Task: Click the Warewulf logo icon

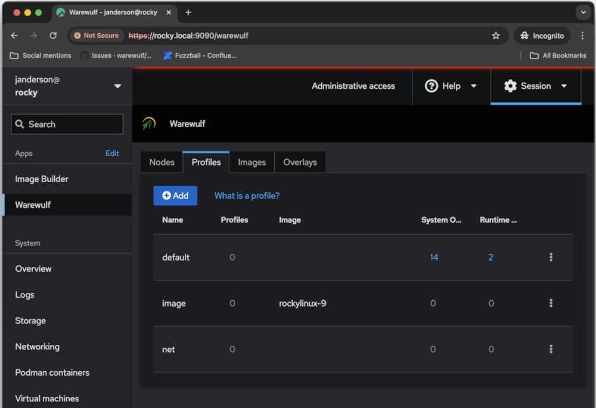Action: click(x=148, y=123)
